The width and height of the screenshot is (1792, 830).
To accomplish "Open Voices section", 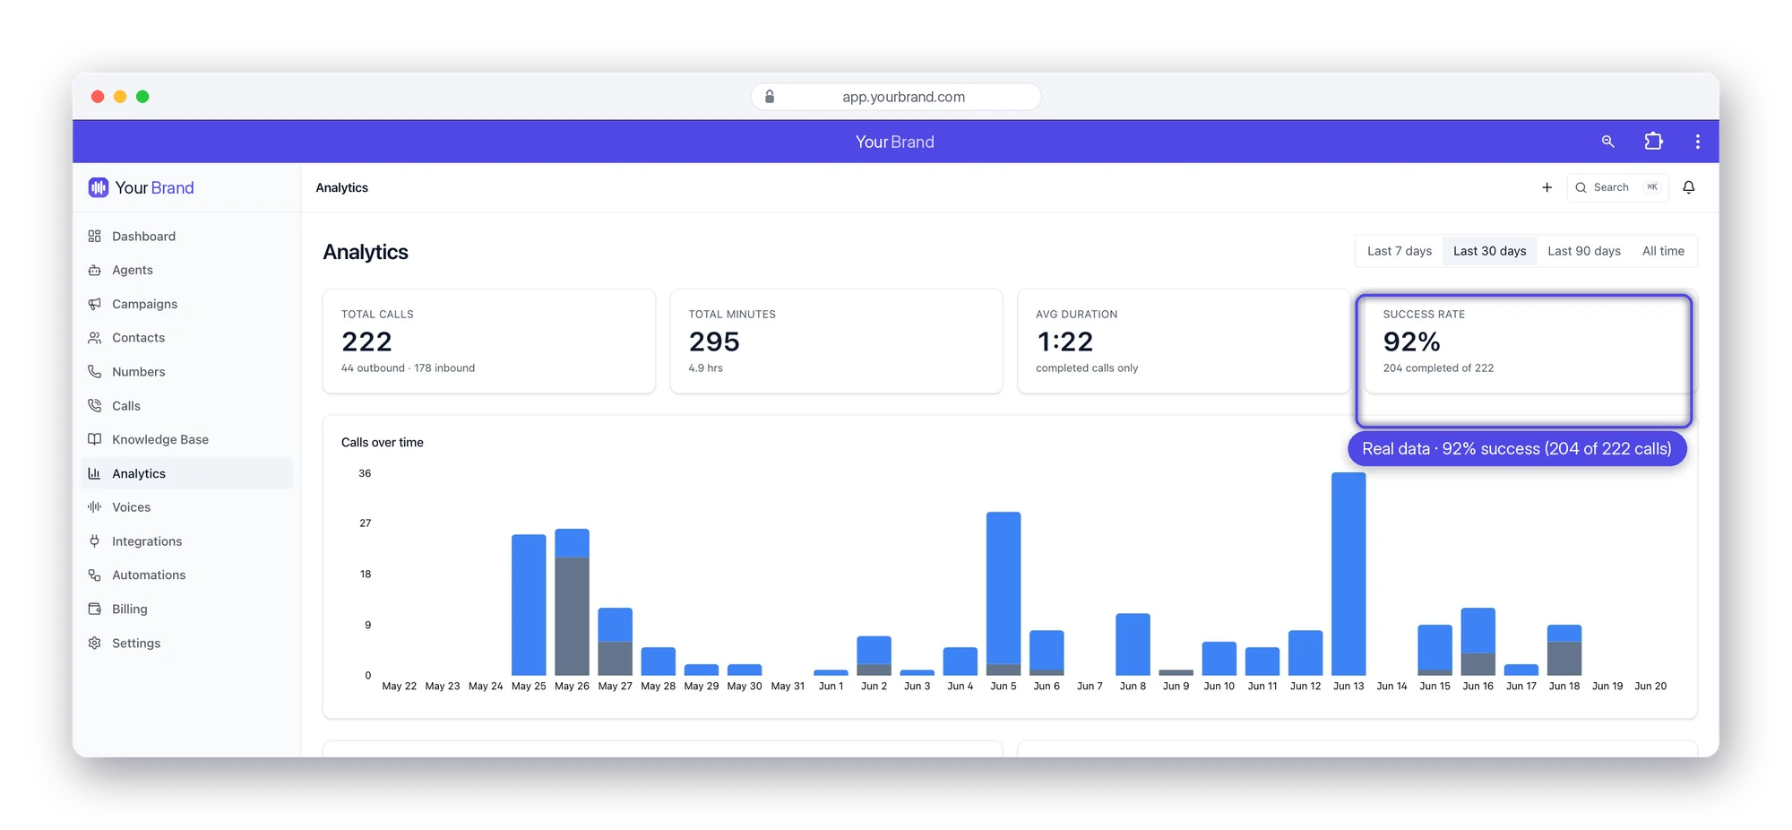I will 187,507.
